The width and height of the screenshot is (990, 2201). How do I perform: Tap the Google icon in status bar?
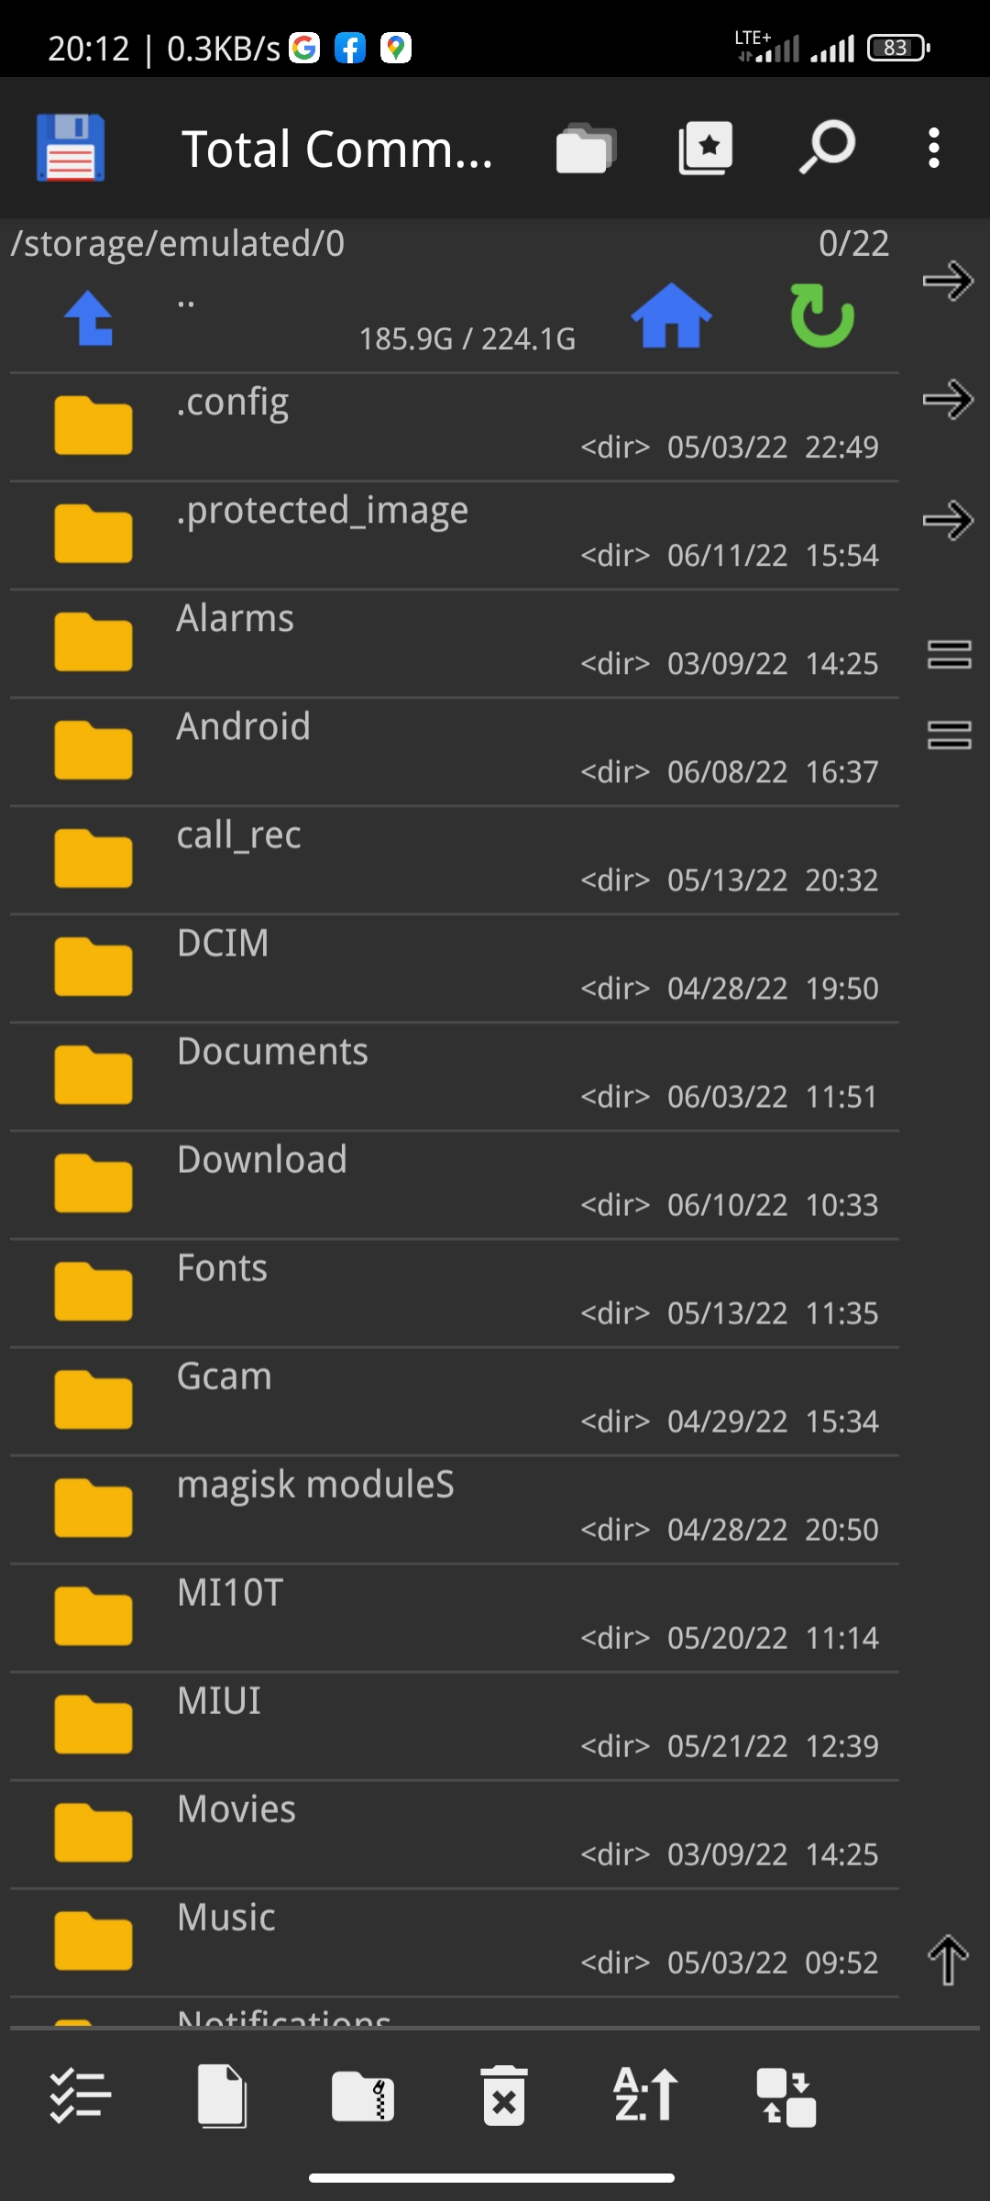[x=304, y=48]
